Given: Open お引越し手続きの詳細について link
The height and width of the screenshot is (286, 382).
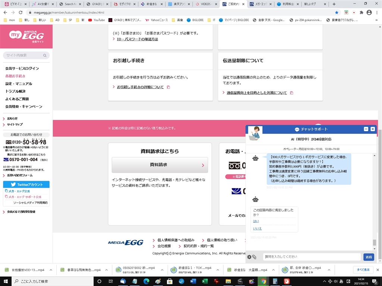Looking at the screenshot, I should (140, 87).
